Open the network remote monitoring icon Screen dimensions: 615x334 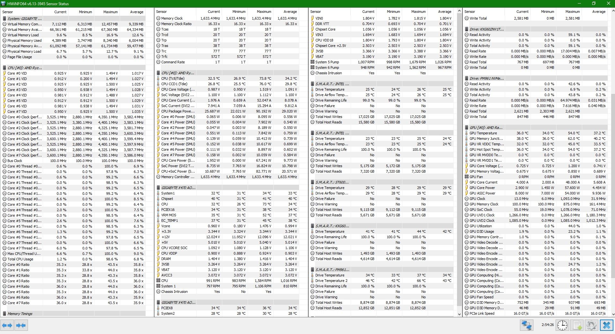point(526,325)
